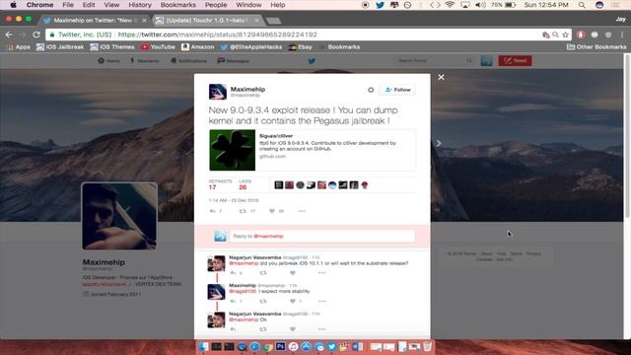Open Moments in Twitter's navigation bar
631x355 pixels.
tap(144, 61)
